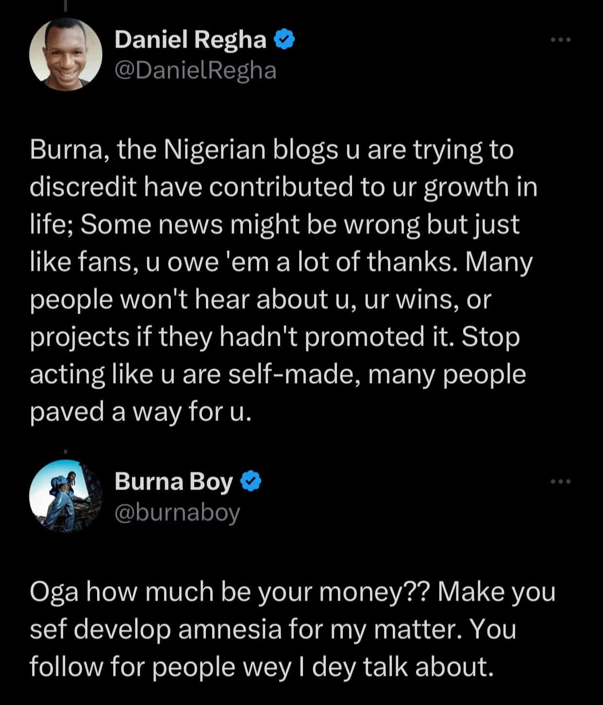The height and width of the screenshot is (705, 603).
Task: Open Burna Boy's tweet three-dot menu
Action: (561, 482)
